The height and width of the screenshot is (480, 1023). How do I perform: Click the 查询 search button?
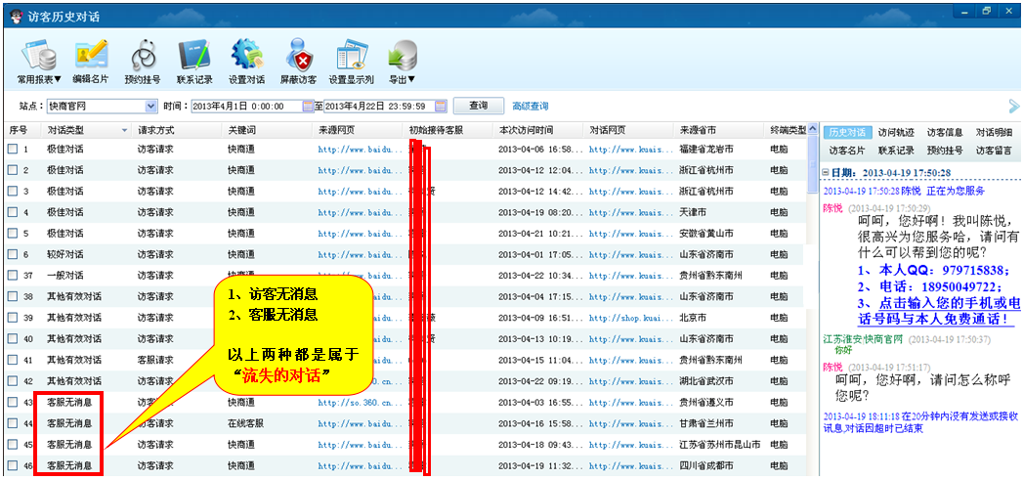pyautogui.click(x=478, y=106)
